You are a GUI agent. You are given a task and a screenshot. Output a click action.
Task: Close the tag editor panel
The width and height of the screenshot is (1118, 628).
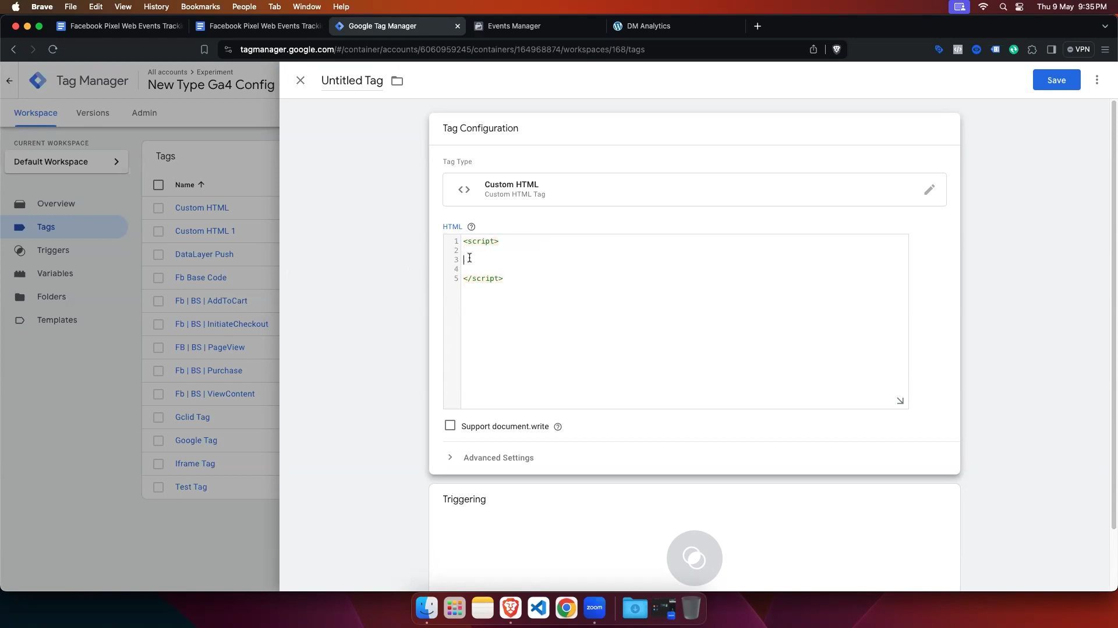(300, 81)
